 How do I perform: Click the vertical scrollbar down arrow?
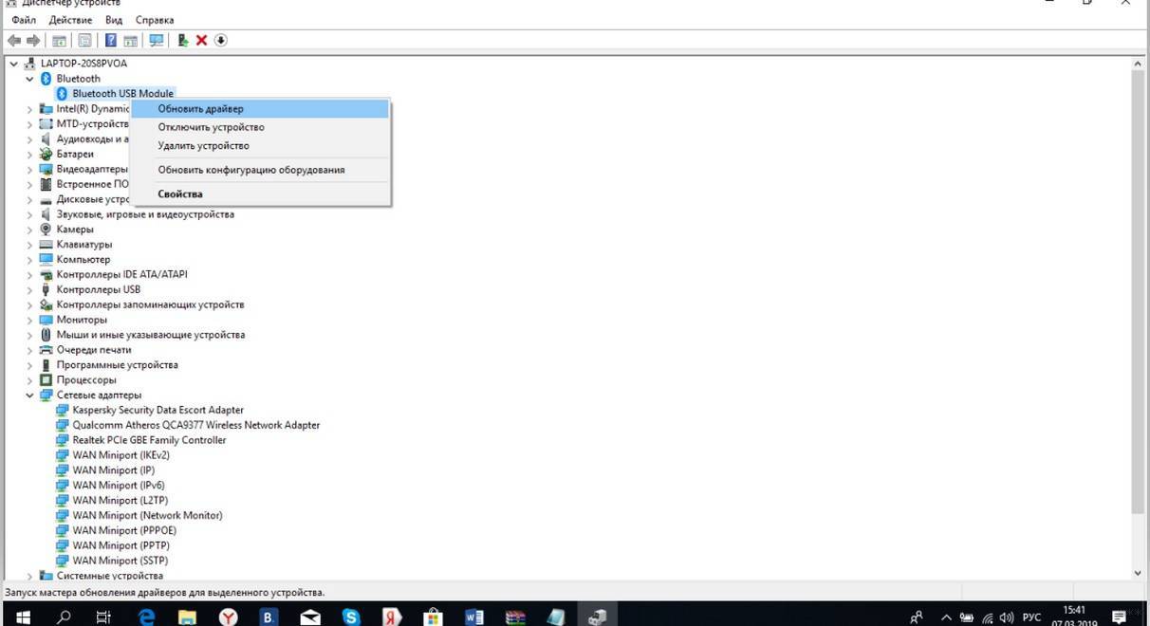click(1139, 573)
